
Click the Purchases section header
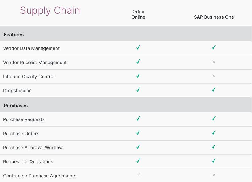(16, 106)
